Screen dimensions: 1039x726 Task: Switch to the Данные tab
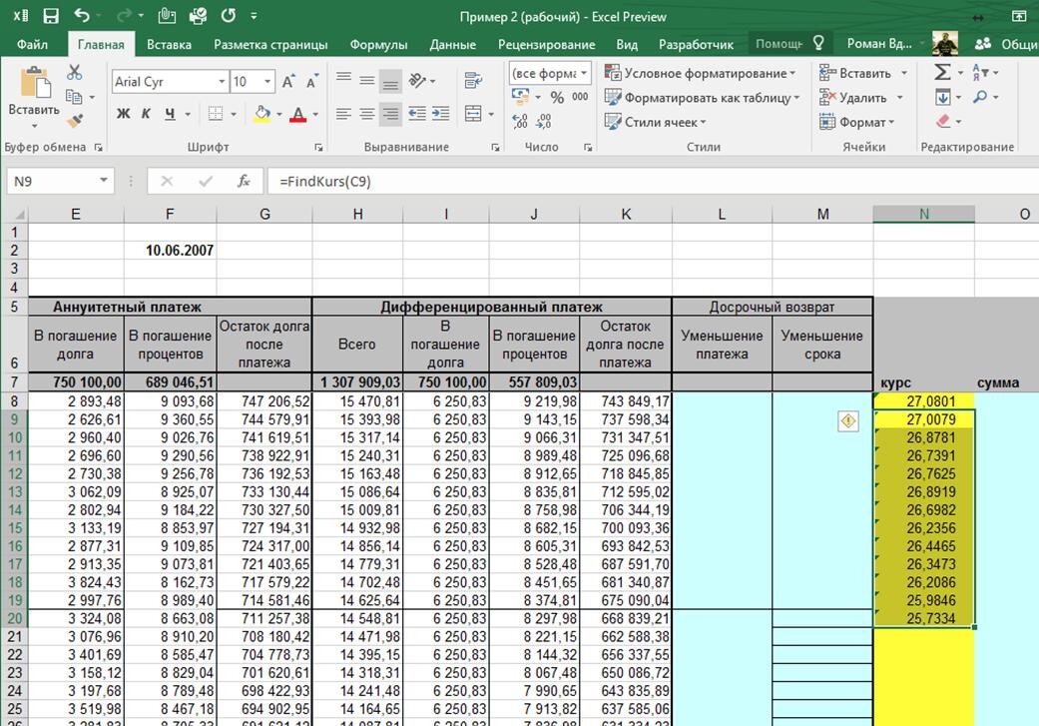point(452,44)
